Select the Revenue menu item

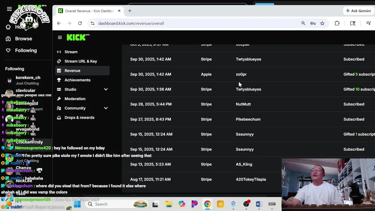pos(82,71)
